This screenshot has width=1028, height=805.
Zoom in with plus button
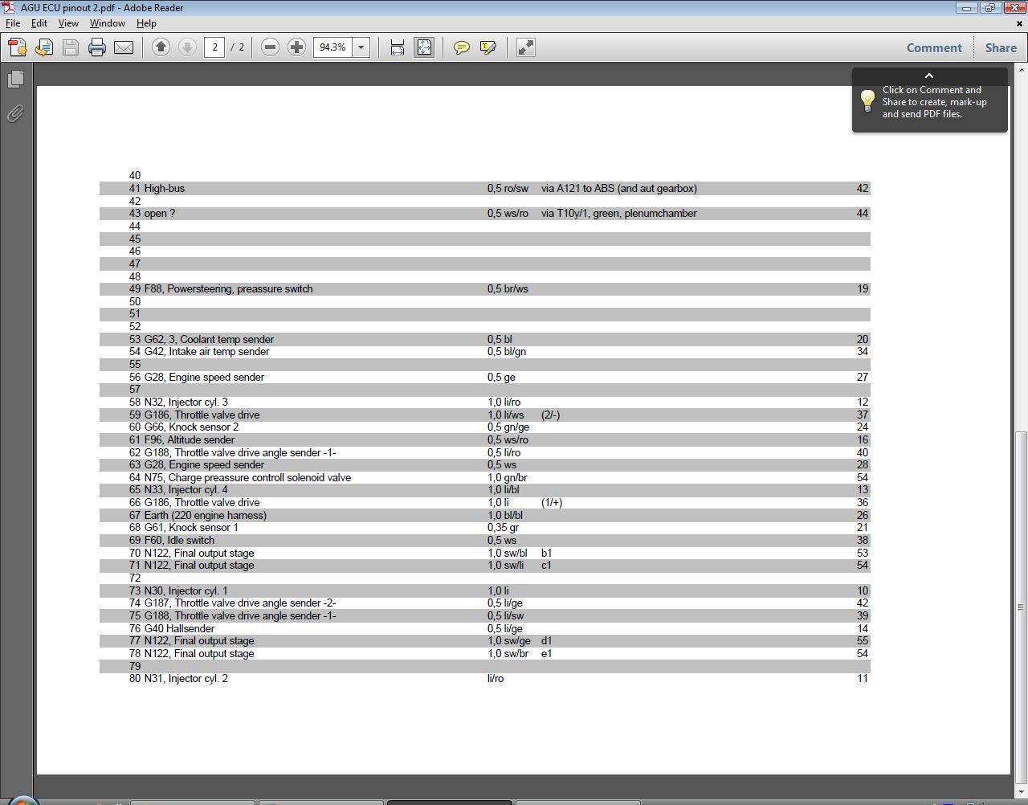(x=296, y=47)
